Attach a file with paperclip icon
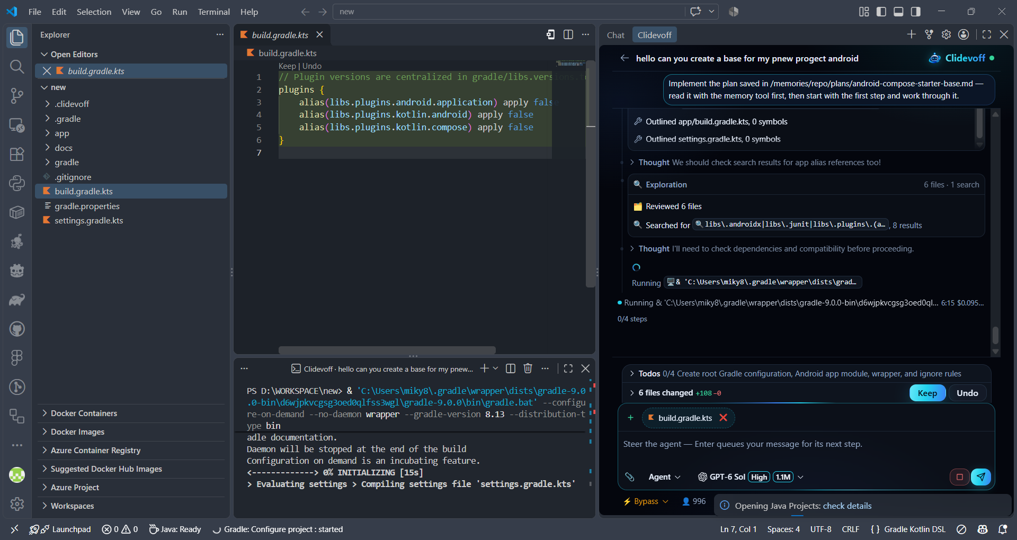Image resolution: width=1017 pixels, height=540 pixels. [x=630, y=477]
